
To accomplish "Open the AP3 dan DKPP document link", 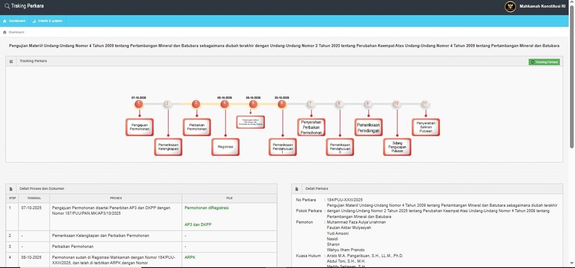I will tap(198, 225).
